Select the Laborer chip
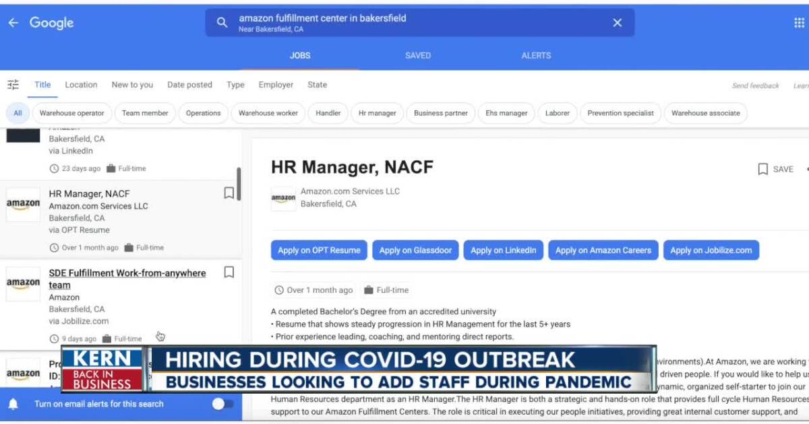Image resolution: width=809 pixels, height=424 pixels. (x=558, y=113)
